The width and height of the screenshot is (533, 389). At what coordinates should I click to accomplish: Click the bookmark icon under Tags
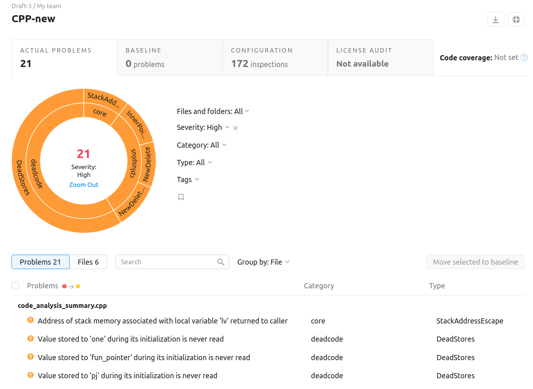click(181, 197)
